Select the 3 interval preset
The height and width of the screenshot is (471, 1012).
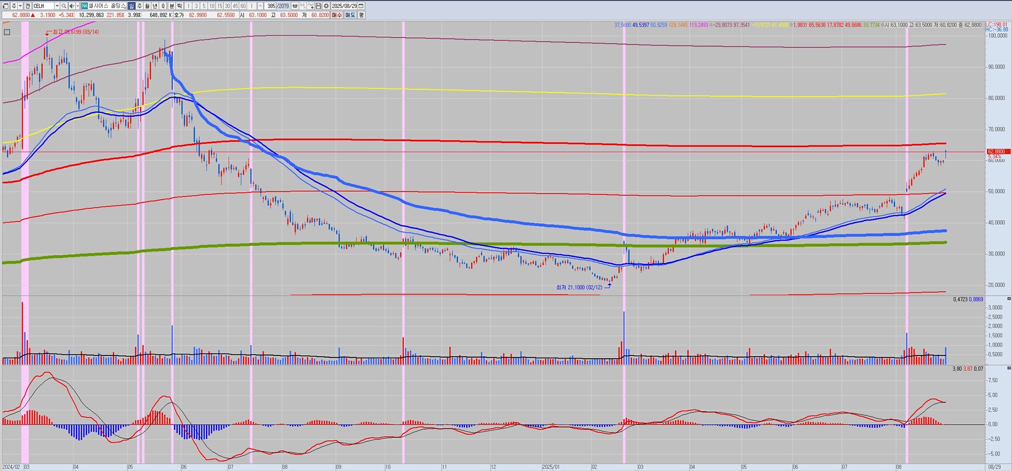[196, 6]
